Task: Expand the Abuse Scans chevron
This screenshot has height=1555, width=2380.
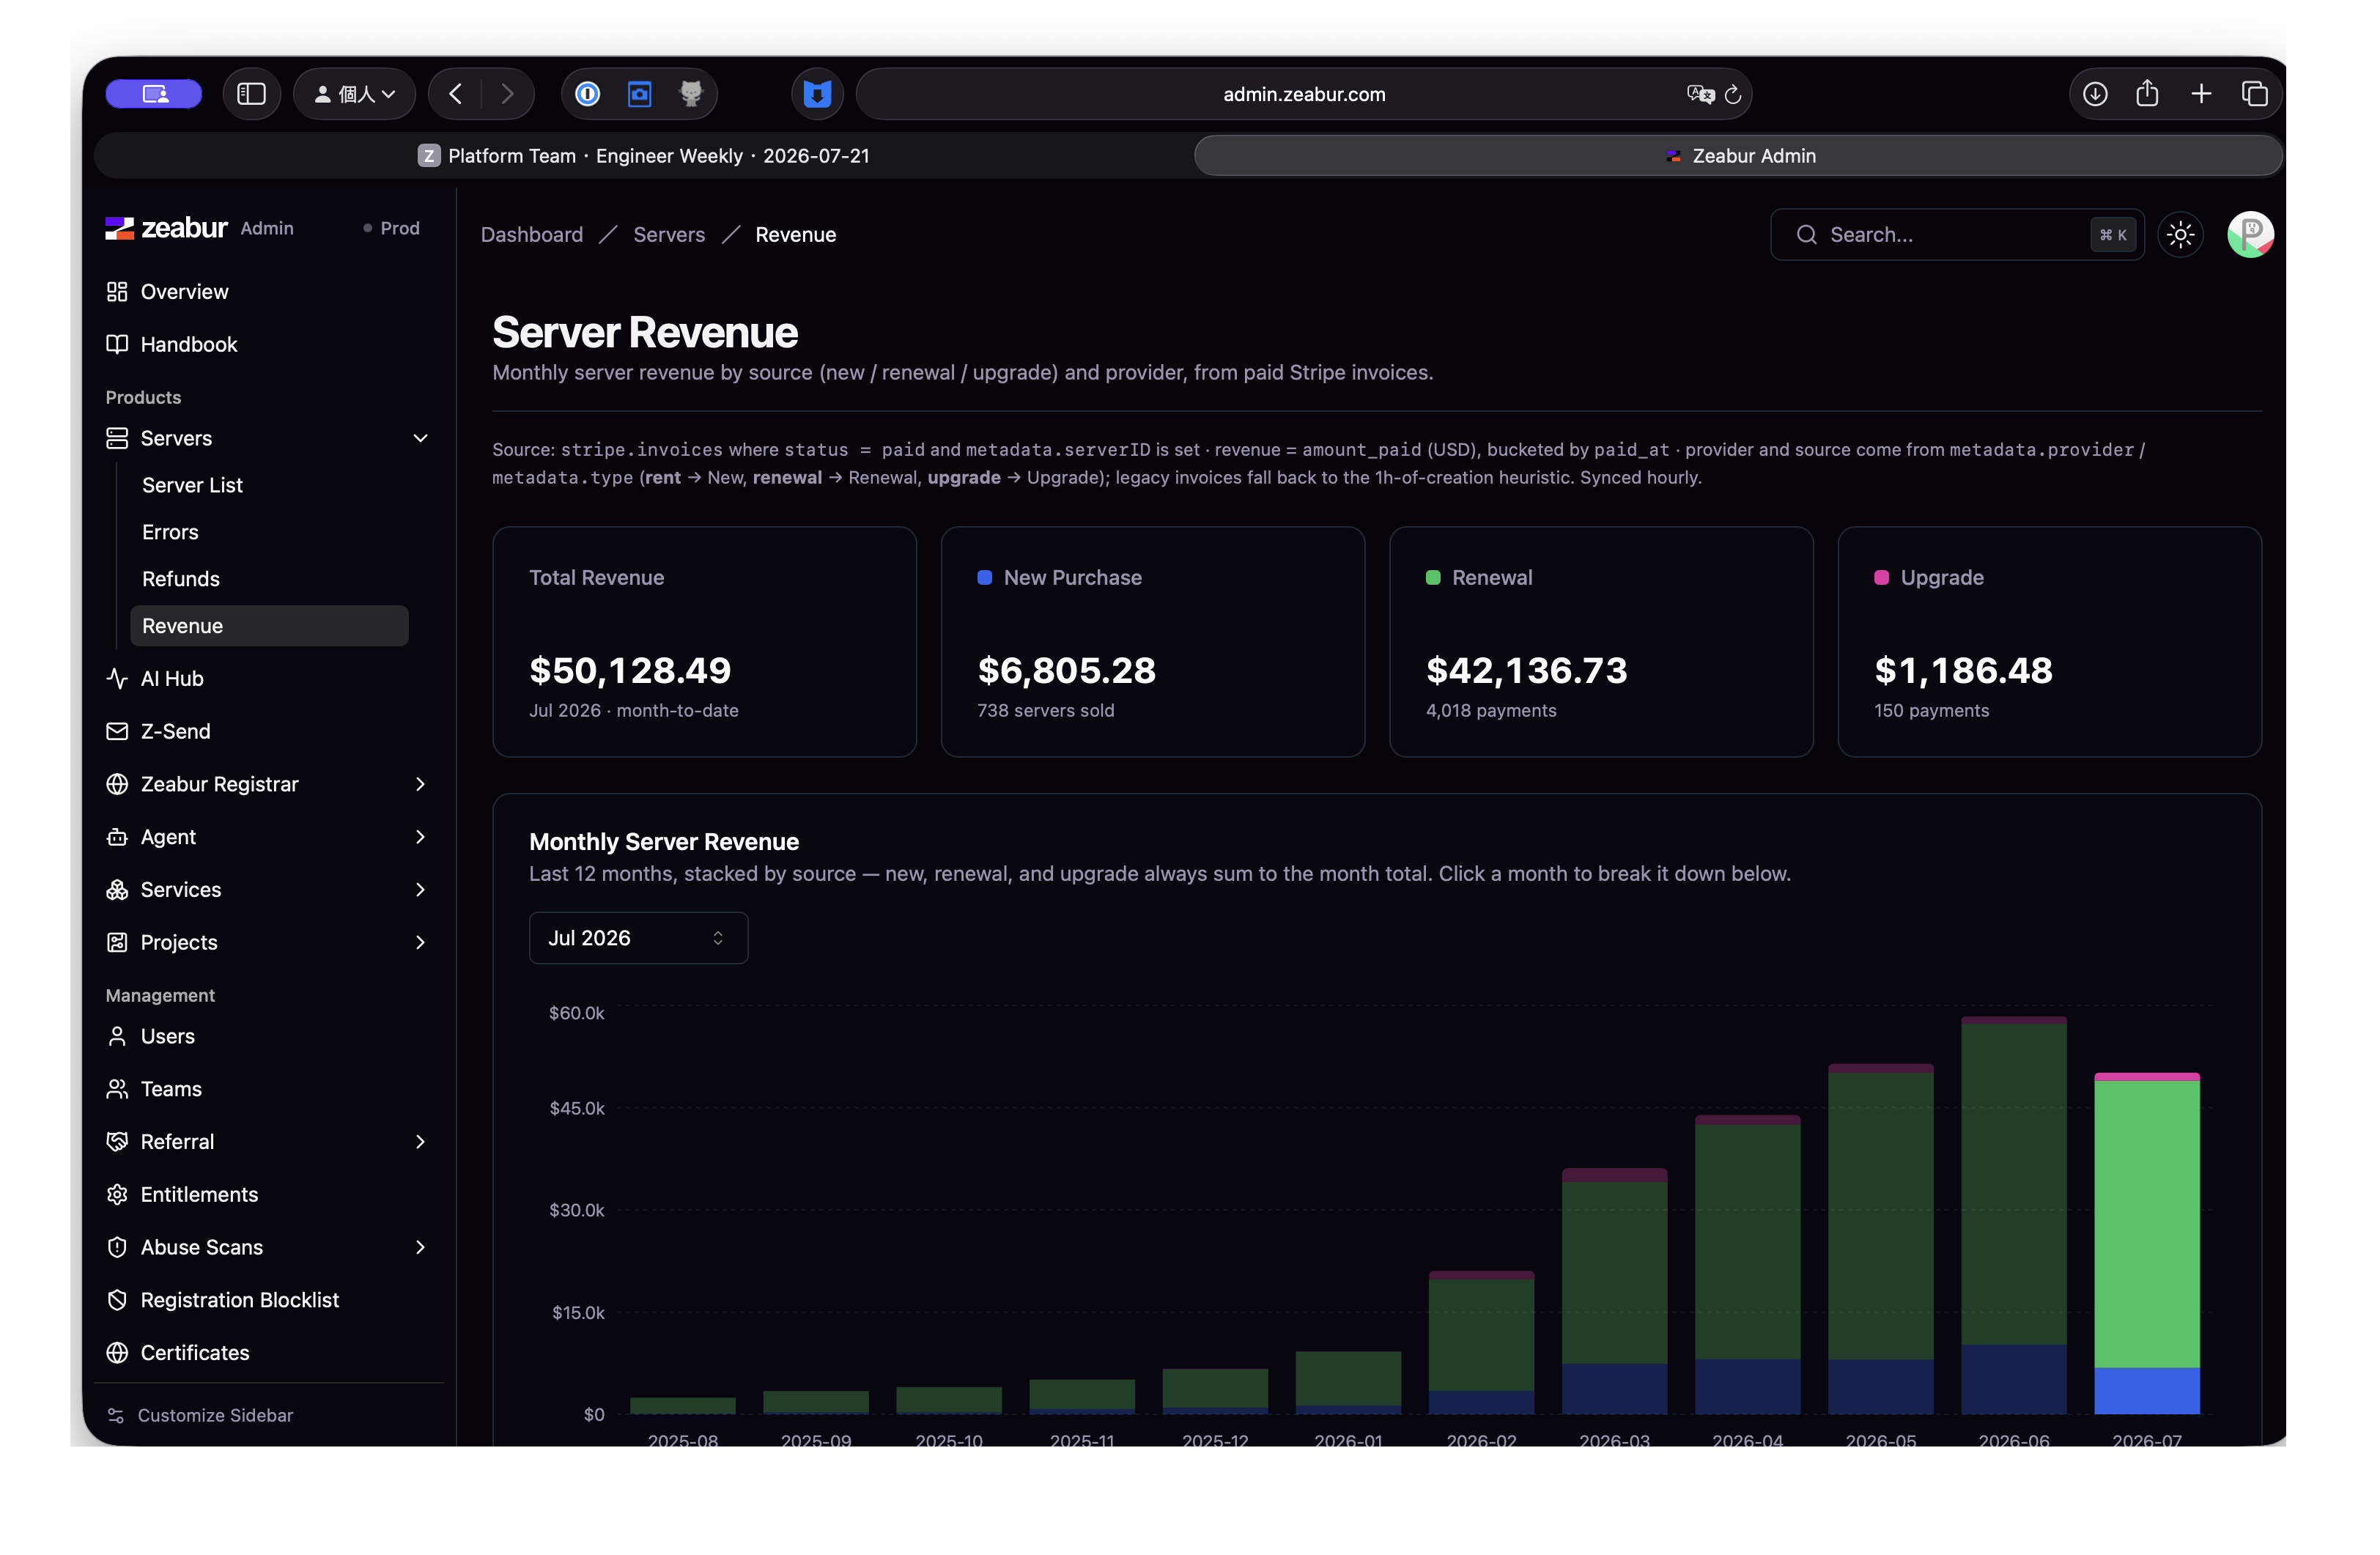Action: [421, 1248]
